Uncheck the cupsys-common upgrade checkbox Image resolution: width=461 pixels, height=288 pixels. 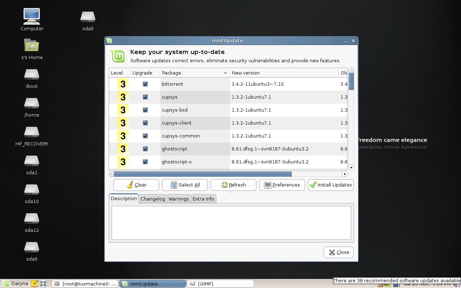(145, 136)
